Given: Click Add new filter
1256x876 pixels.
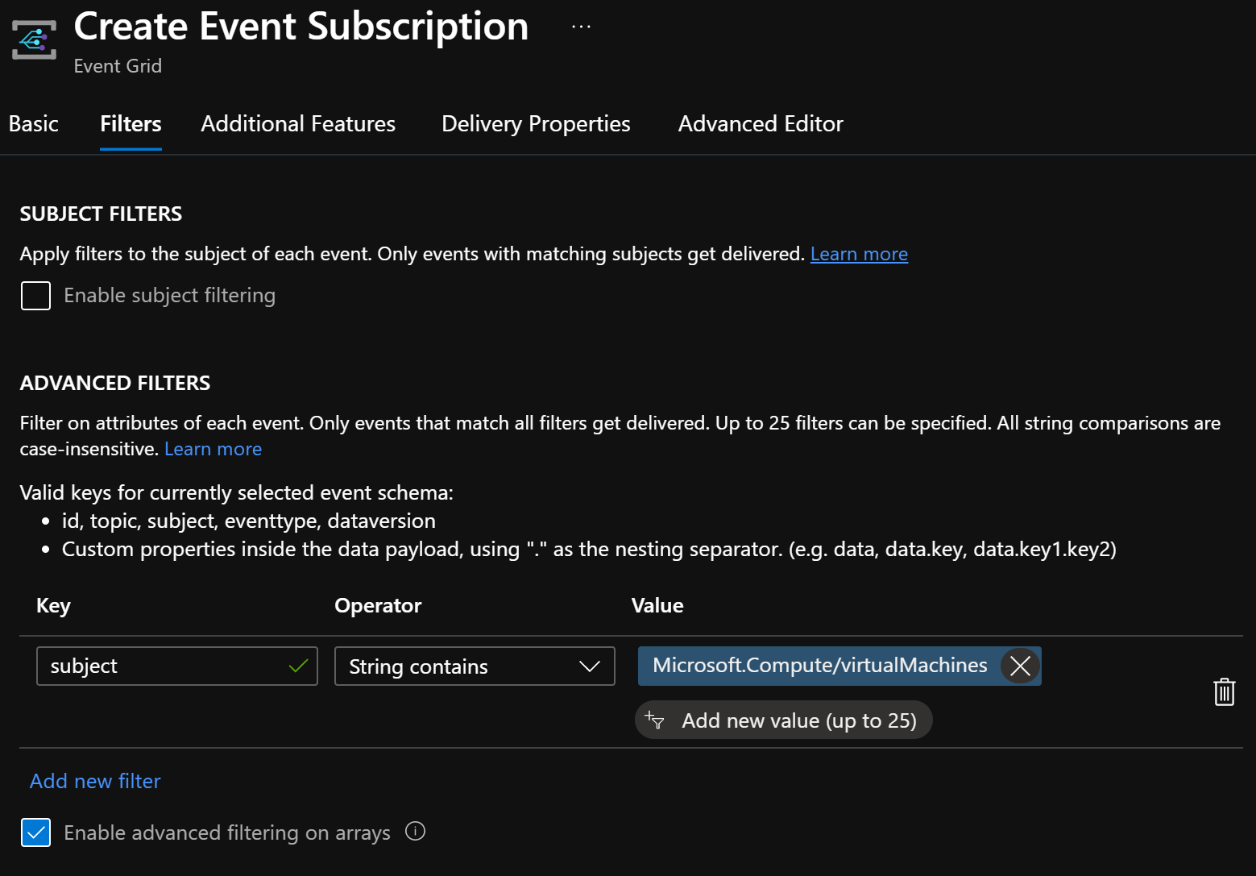Looking at the screenshot, I should click(94, 780).
